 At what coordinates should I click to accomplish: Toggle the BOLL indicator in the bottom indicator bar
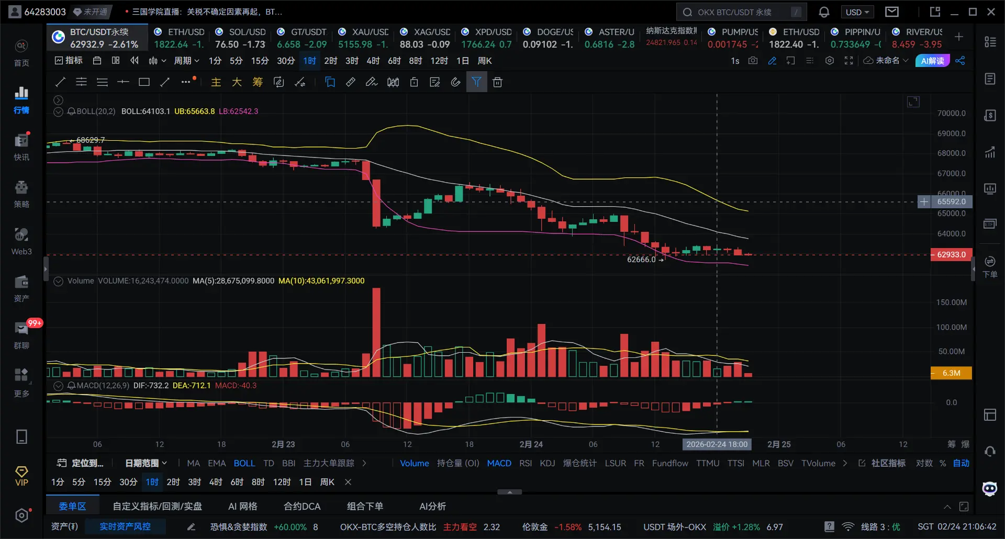point(244,463)
